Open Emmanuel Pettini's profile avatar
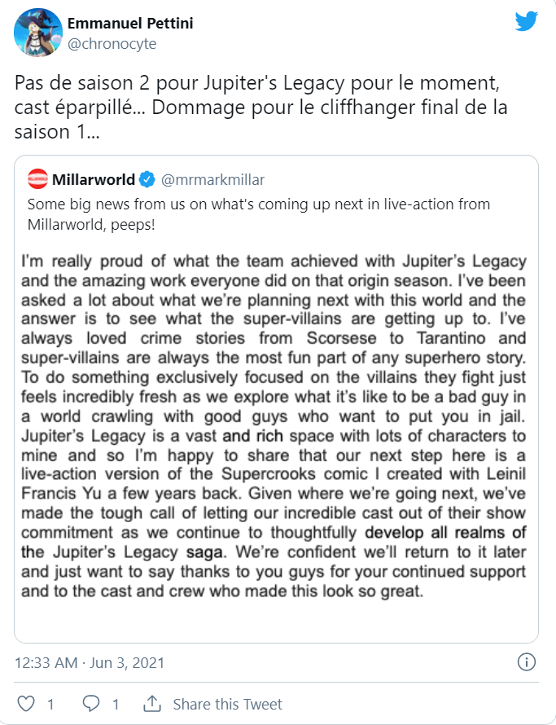556x725 pixels. tap(36, 32)
